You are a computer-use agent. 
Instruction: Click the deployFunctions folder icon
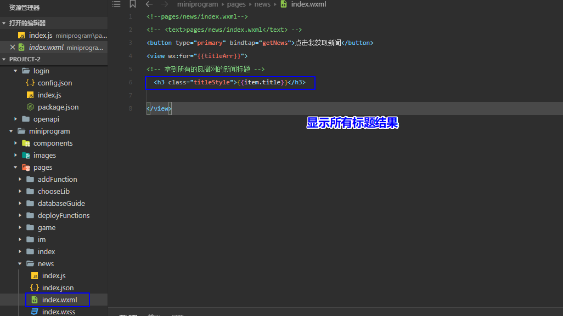30,215
